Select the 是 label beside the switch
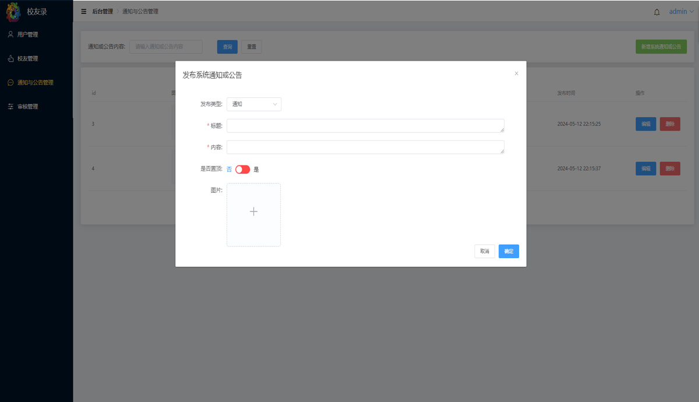The width and height of the screenshot is (699, 402). click(x=256, y=170)
